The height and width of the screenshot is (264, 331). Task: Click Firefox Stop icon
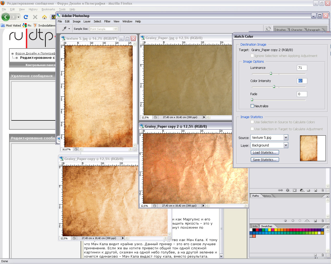[x=35, y=17]
